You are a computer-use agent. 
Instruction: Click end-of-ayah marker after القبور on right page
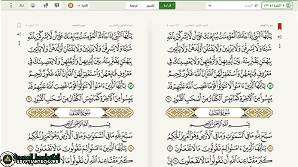click(168, 99)
